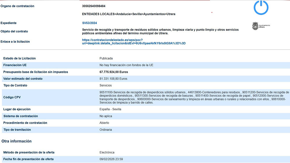This screenshot has width=290, height=163.
Task: Click the contract description starting 'Servicio de recogida'
Action: click(160, 31)
